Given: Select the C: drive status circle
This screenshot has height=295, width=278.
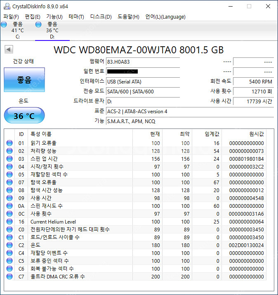Looking at the screenshot, I should click(x=4, y=24).
